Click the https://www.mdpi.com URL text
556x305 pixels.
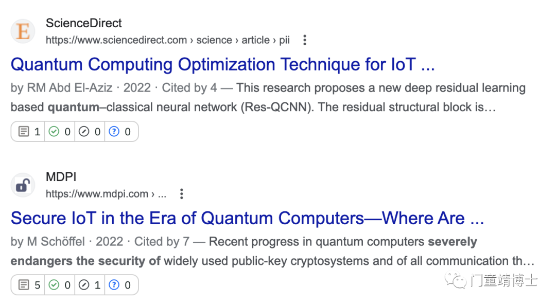pyautogui.click(x=97, y=194)
